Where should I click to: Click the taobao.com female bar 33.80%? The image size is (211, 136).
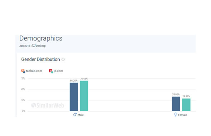(176, 104)
